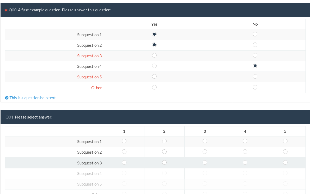The width and height of the screenshot is (315, 194).
Task: Select Yes for Q00 Subquestion 4
Action: pyautogui.click(x=154, y=66)
